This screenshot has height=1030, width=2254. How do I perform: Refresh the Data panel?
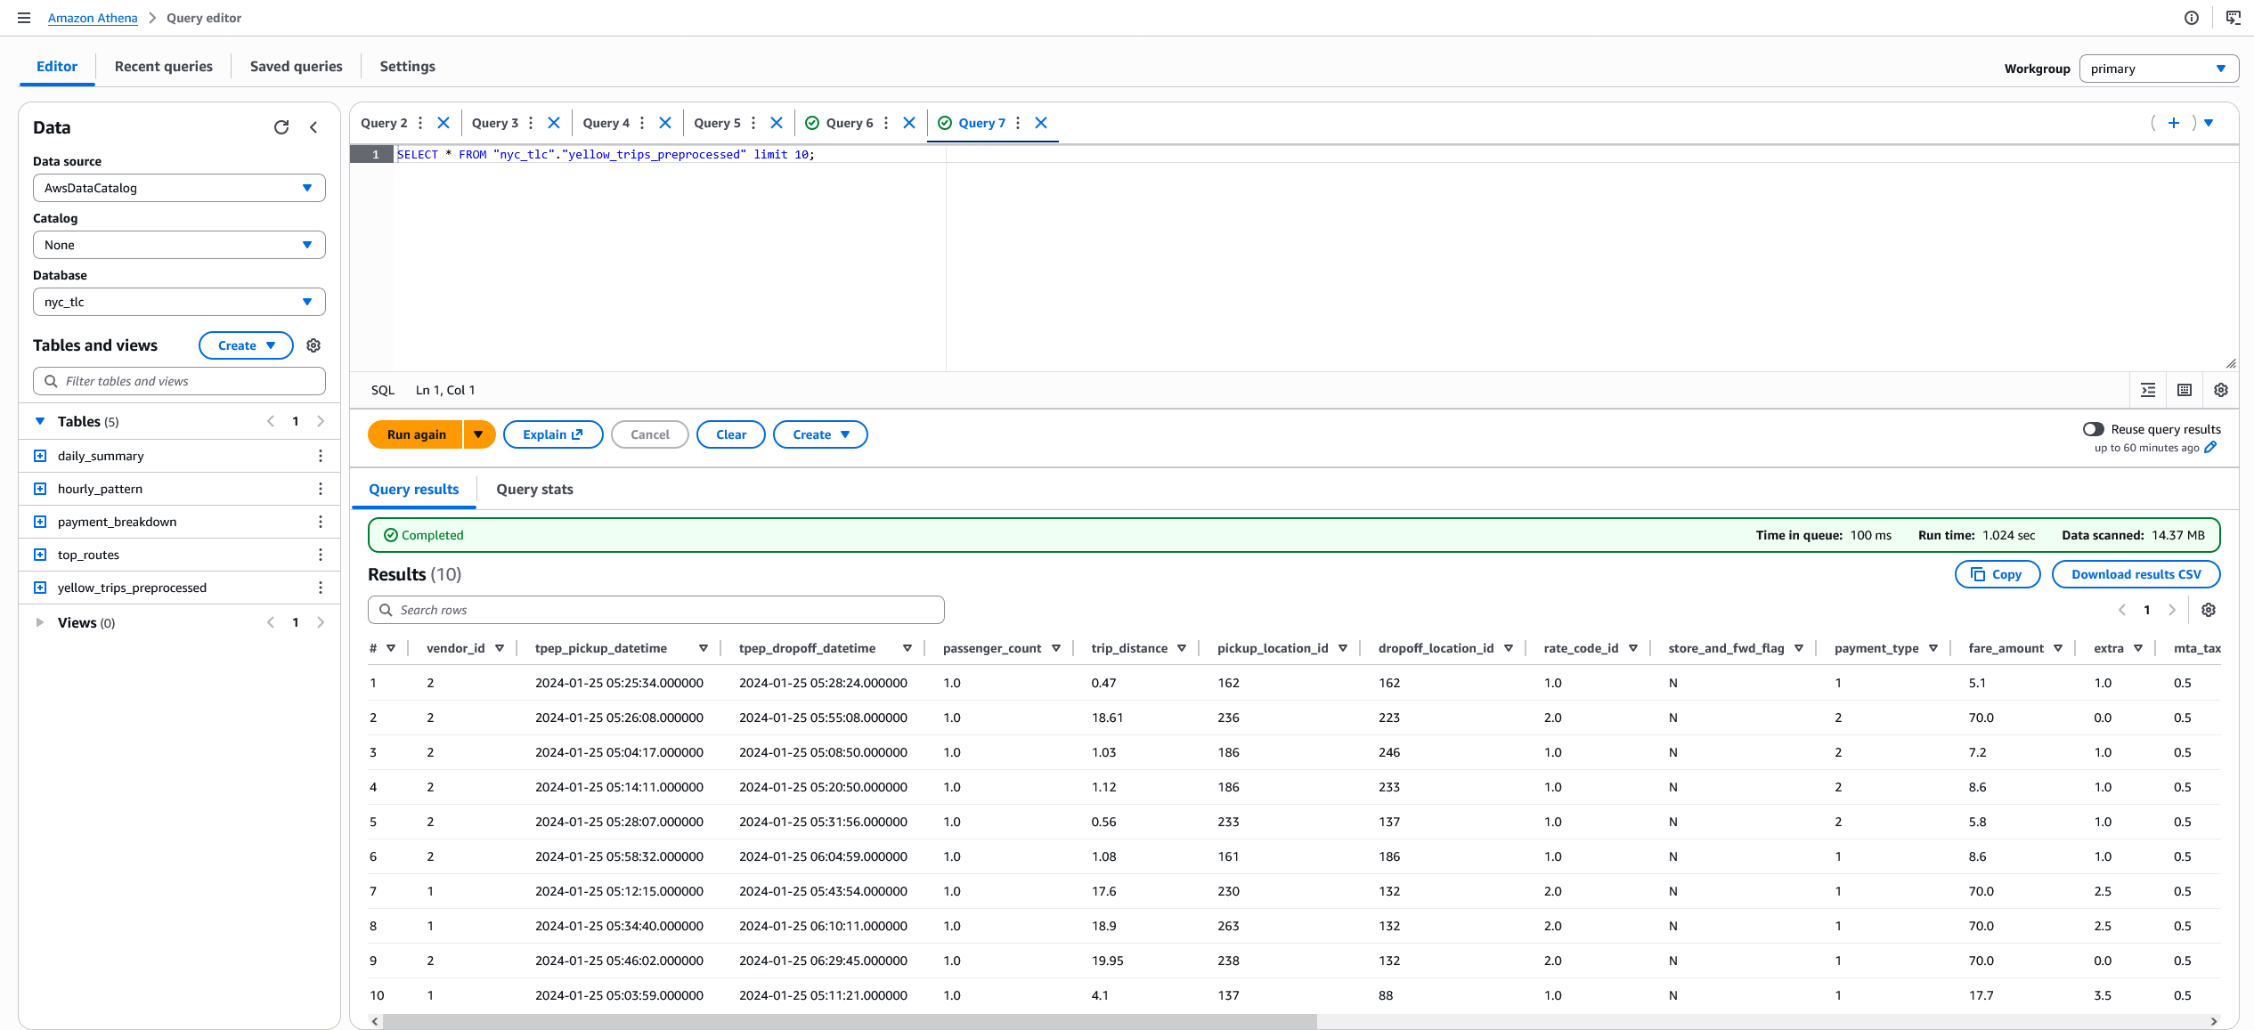(x=281, y=127)
